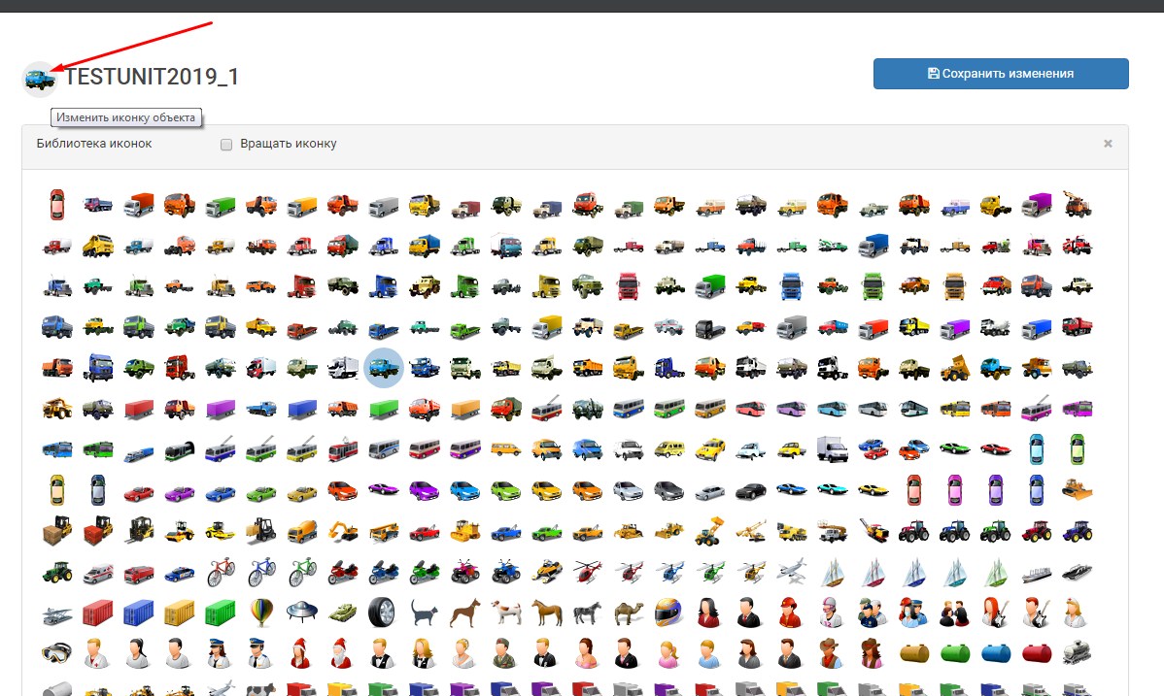This screenshot has height=696, width=1164.
Task: Pick the diving mask icon
Action: pyautogui.click(x=56, y=652)
